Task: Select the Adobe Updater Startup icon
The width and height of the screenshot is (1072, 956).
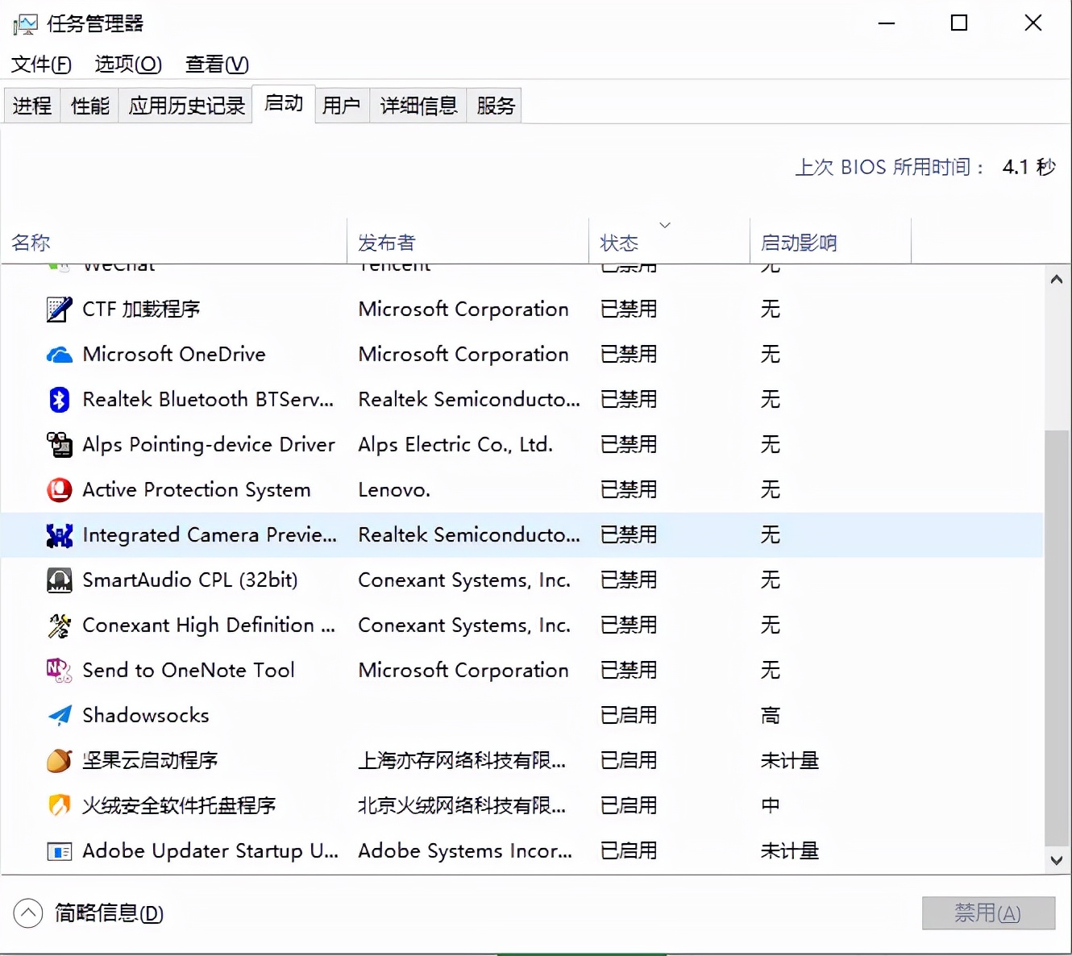Action: pyautogui.click(x=59, y=850)
